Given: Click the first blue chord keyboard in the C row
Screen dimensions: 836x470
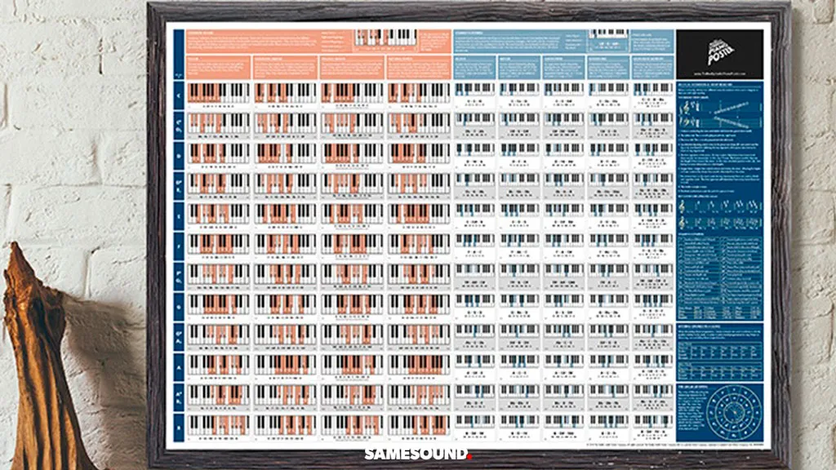Looking at the screenshot, I should 474,88.
